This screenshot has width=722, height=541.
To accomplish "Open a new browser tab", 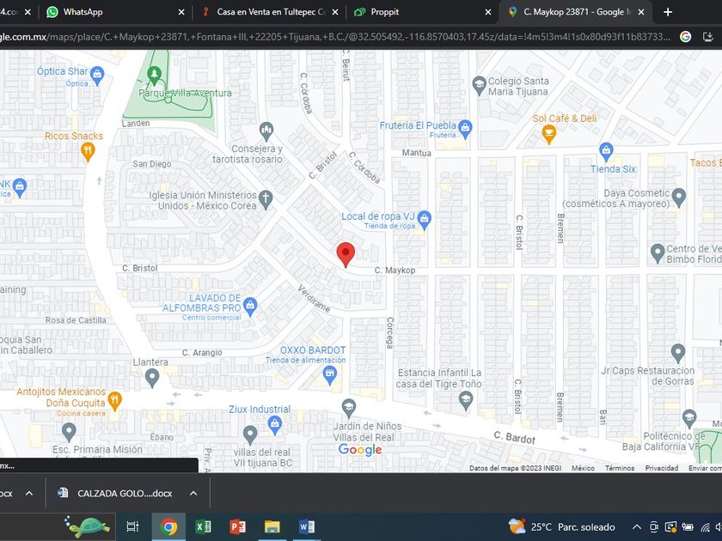I will coord(668,12).
